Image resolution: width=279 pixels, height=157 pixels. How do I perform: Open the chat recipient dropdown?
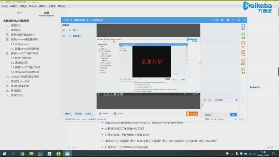click(x=225, y=100)
